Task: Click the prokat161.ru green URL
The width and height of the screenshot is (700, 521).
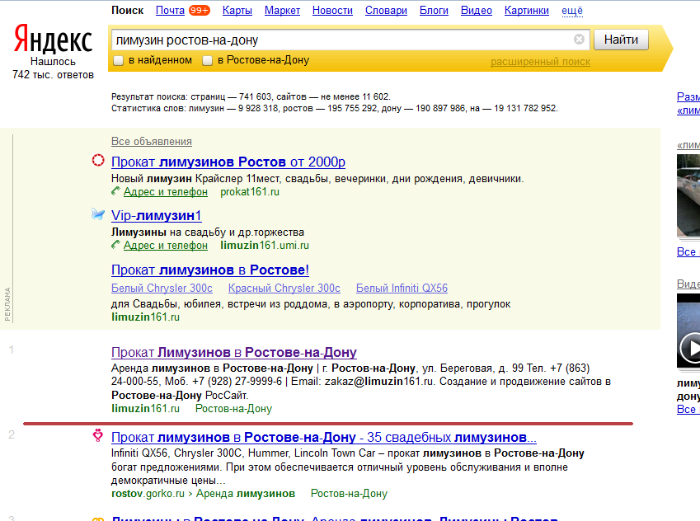Action: click(x=250, y=191)
